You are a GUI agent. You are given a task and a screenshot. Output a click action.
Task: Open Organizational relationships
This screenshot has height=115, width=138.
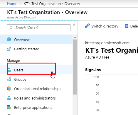pos(36,89)
